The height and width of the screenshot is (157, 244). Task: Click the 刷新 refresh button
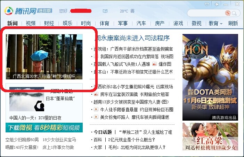pyautogui.click(x=233, y=24)
